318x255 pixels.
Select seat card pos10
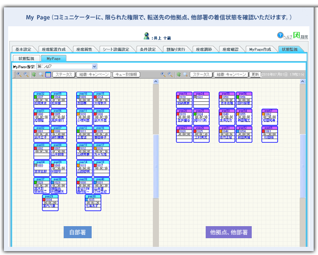tap(84, 100)
